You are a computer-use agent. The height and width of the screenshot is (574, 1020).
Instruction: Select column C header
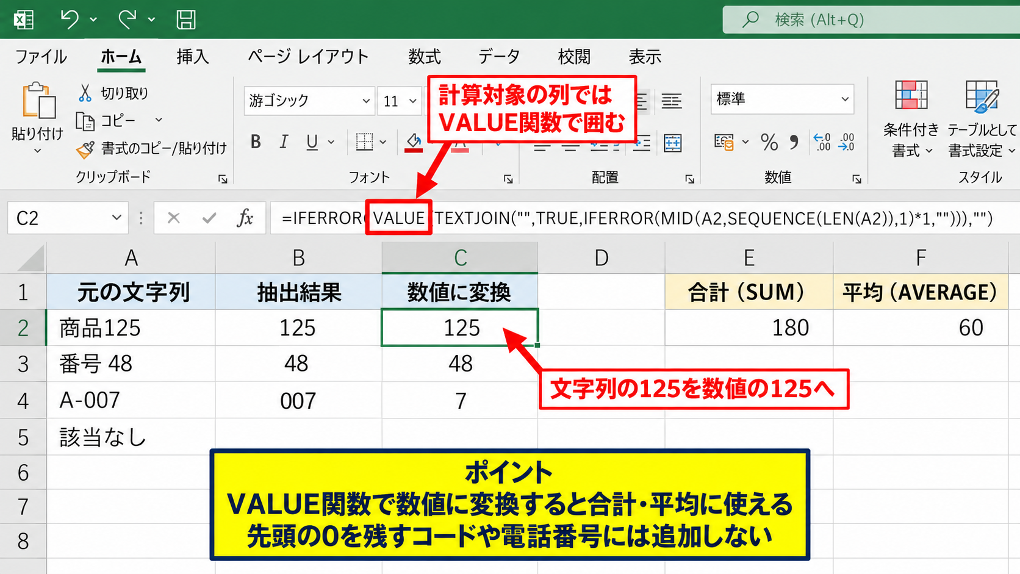460,257
